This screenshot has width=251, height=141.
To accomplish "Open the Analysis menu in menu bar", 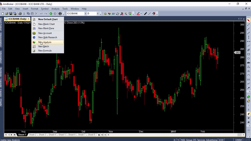I will pos(55,8).
